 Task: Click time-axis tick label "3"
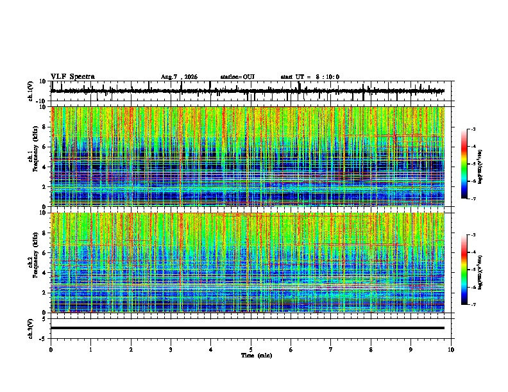click(x=171, y=350)
